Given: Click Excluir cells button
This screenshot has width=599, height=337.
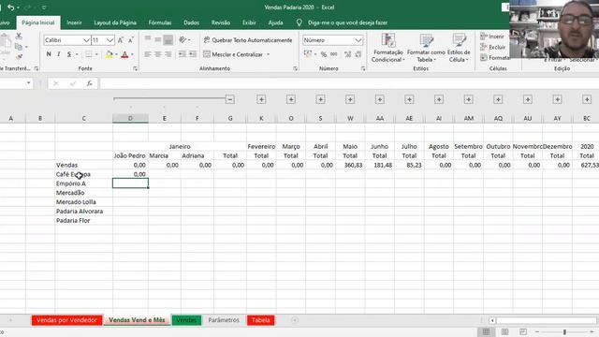Looking at the screenshot, I should tap(493, 47).
